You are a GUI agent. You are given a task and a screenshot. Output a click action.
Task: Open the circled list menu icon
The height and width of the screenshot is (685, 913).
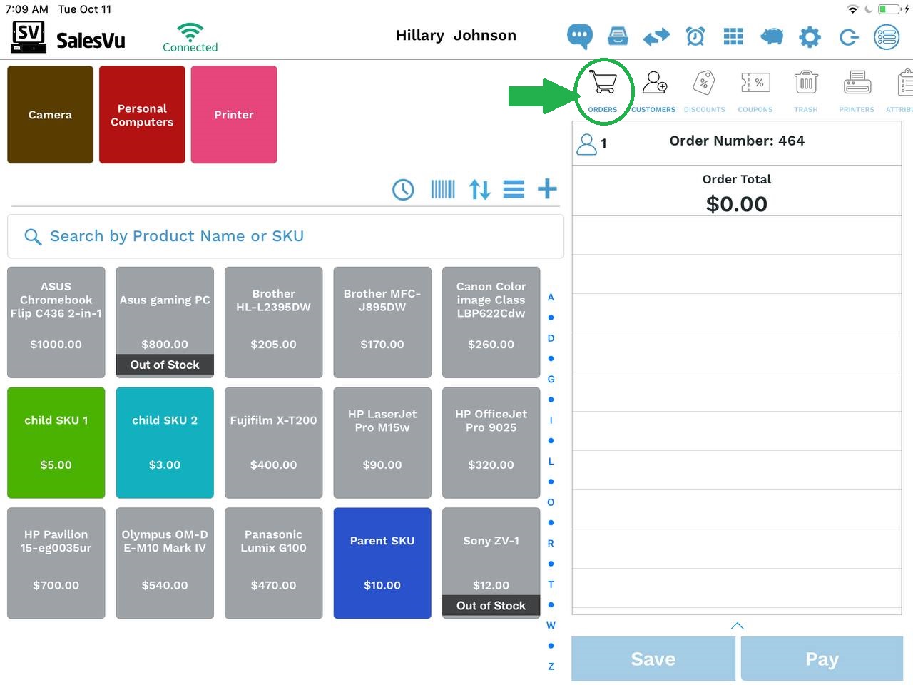(887, 36)
